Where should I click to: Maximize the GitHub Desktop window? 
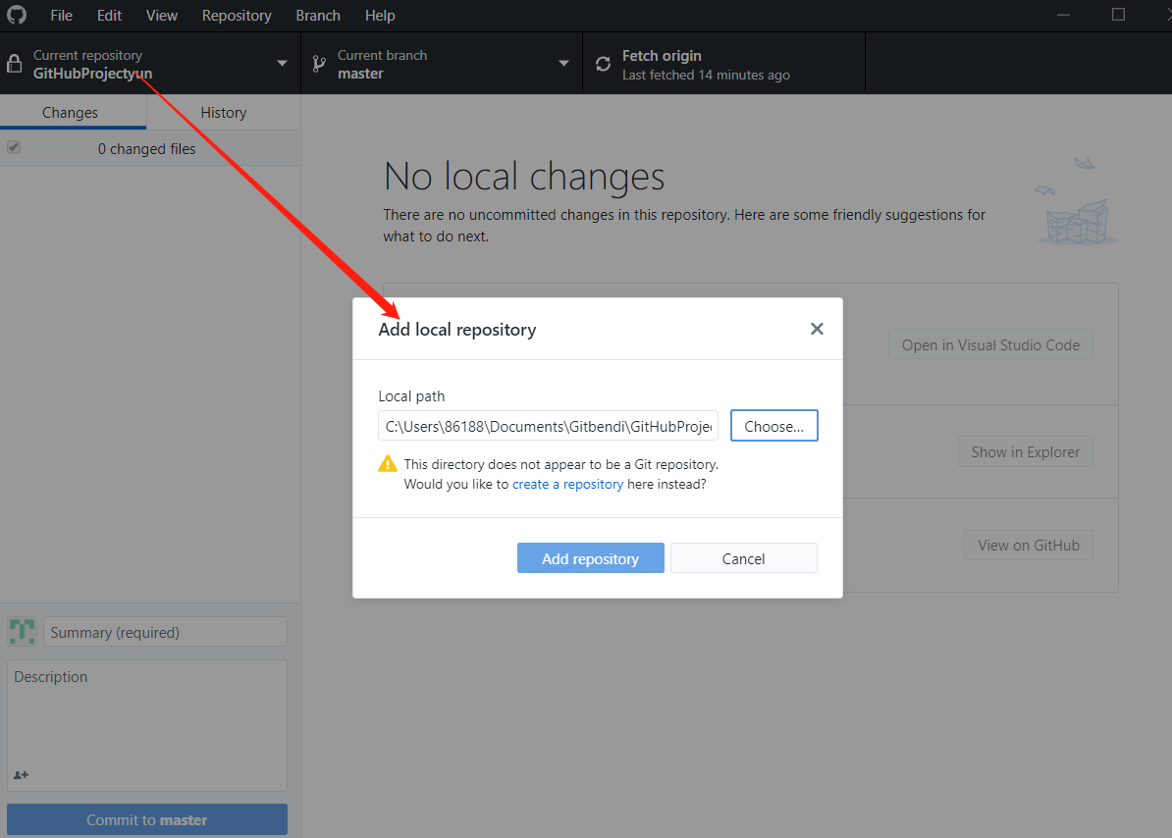1118,15
